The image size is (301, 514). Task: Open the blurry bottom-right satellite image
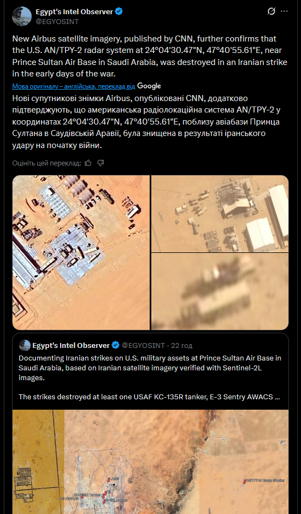(x=220, y=292)
